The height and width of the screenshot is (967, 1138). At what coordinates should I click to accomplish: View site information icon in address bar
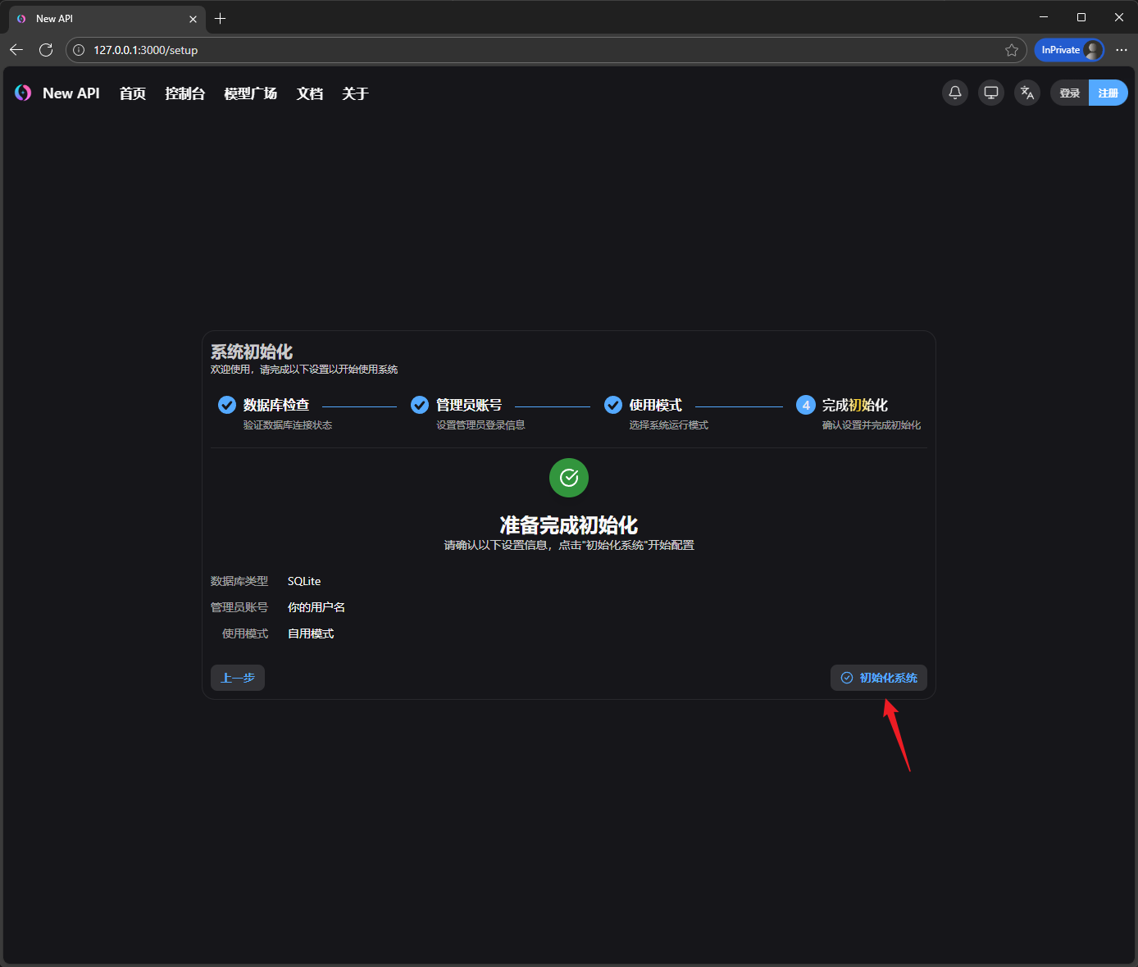pyautogui.click(x=79, y=50)
